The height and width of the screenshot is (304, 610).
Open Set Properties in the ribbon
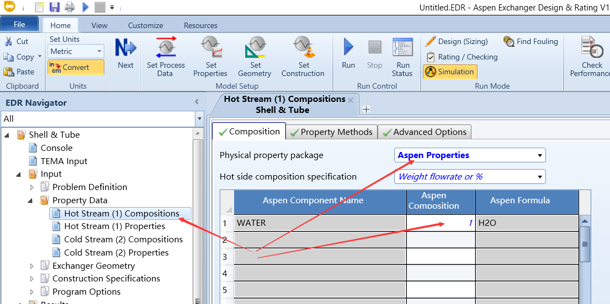point(210,48)
